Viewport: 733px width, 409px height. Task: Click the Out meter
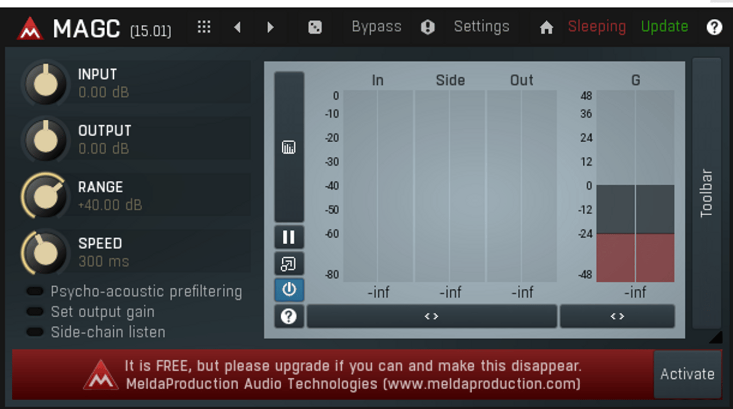tap(522, 186)
